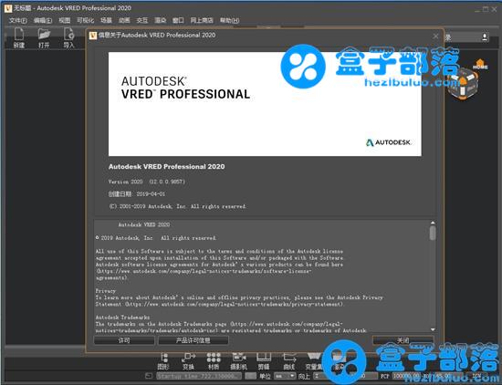Screen dimensions: 502x385
Task: Click the Startup time status field
Action: [199, 376]
